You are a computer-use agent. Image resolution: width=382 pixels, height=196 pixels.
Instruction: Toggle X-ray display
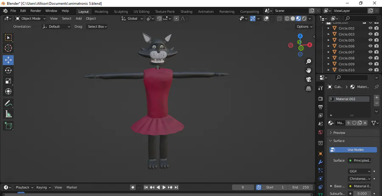279,19
